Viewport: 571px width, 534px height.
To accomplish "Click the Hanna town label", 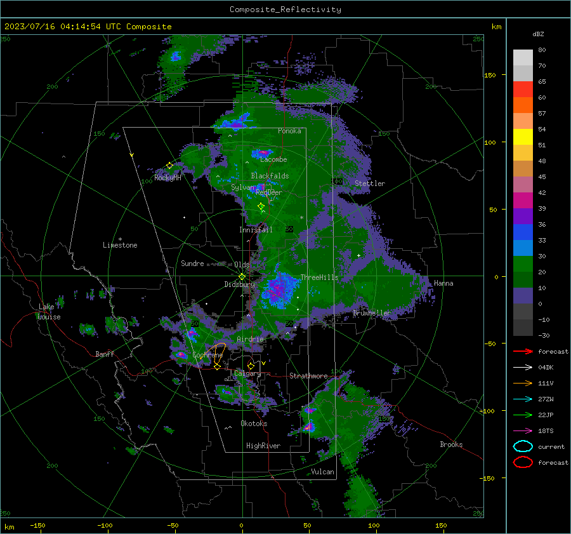I will pyautogui.click(x=443, y=283).
